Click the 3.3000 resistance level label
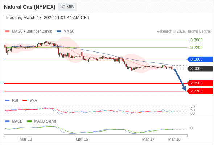This screenshot has width=214, height=145. (x=196, y=40)
